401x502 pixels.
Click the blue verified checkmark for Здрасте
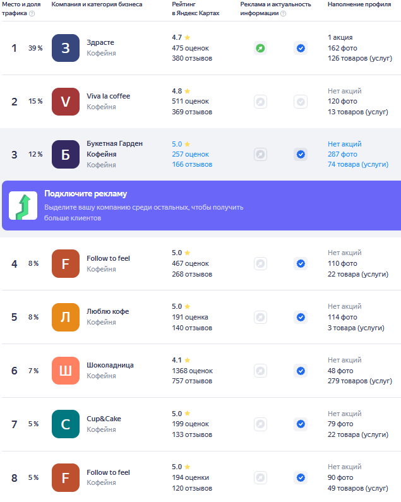(x=301, y=48)
